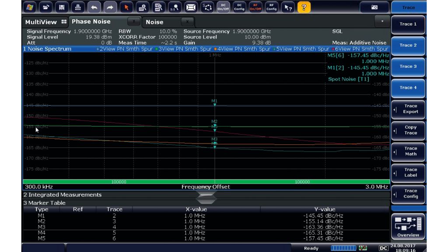Toggle RF On/Off in the toolbar

click(x=255, y=7)
